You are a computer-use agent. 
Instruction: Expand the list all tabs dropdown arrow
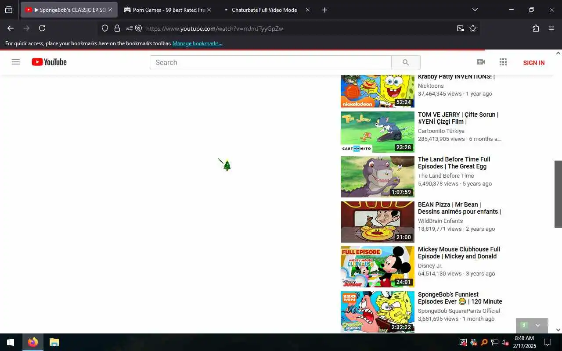click(x=475, y=10)
